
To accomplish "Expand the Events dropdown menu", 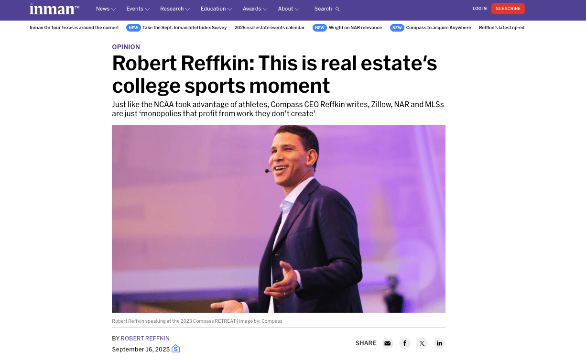I will [x=138, y=9].
